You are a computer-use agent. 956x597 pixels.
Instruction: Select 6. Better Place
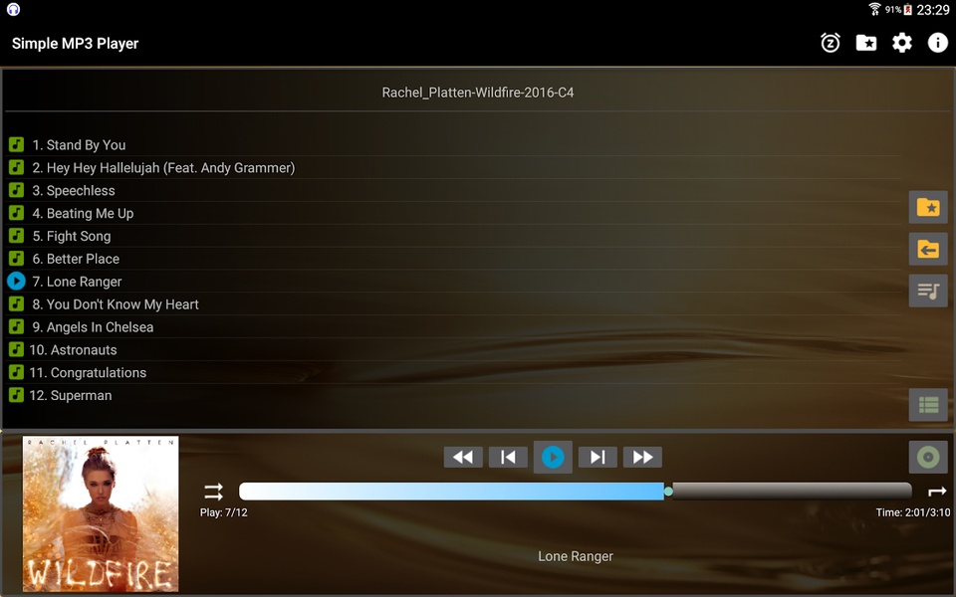point(453,259)
